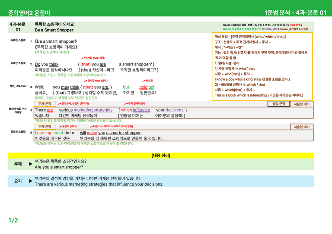Image resolution: width=332 pixels, height=234 pixels.
Task: Click 'your decisions. }' in sentence 4
Action: (x=172, y=110)
